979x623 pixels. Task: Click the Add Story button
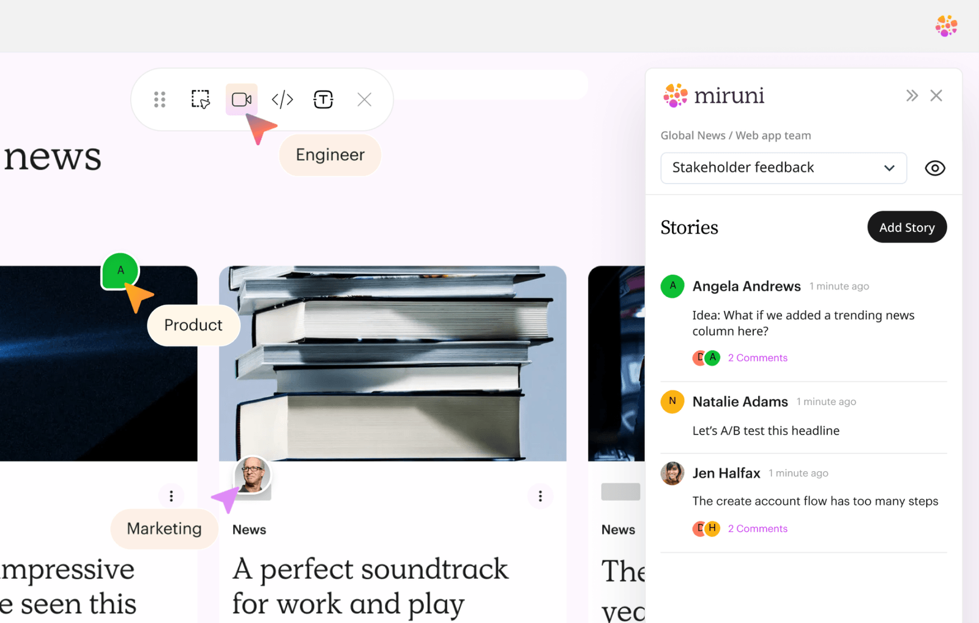point(907,227)
